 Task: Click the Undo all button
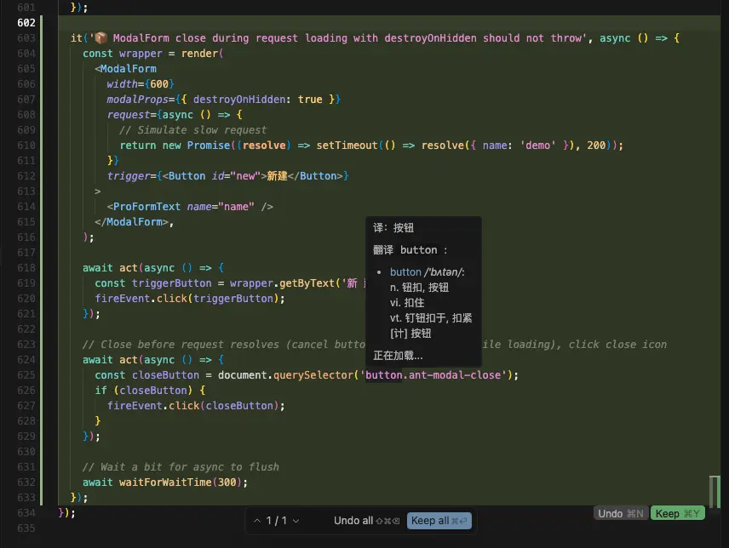tap(366, 521)
